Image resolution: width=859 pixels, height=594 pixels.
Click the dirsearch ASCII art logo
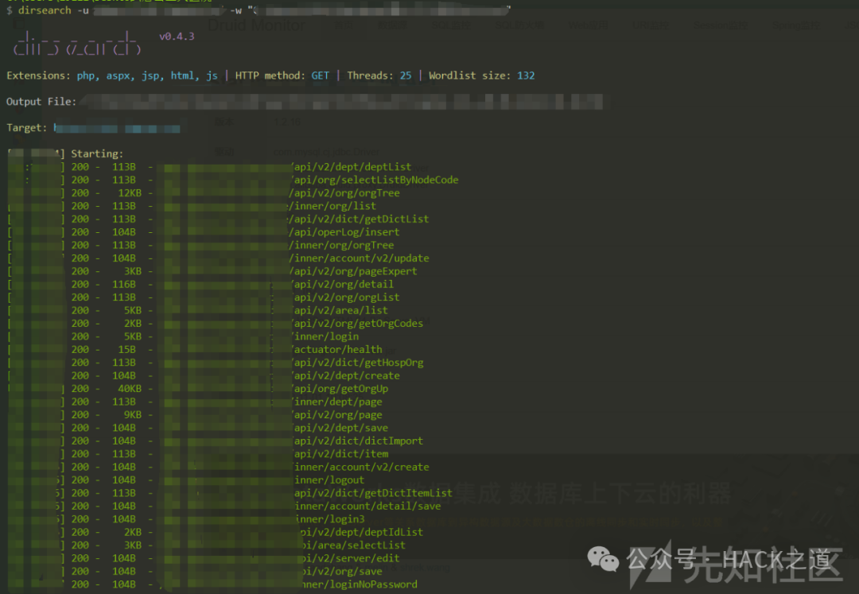click(x=76, y=43)
